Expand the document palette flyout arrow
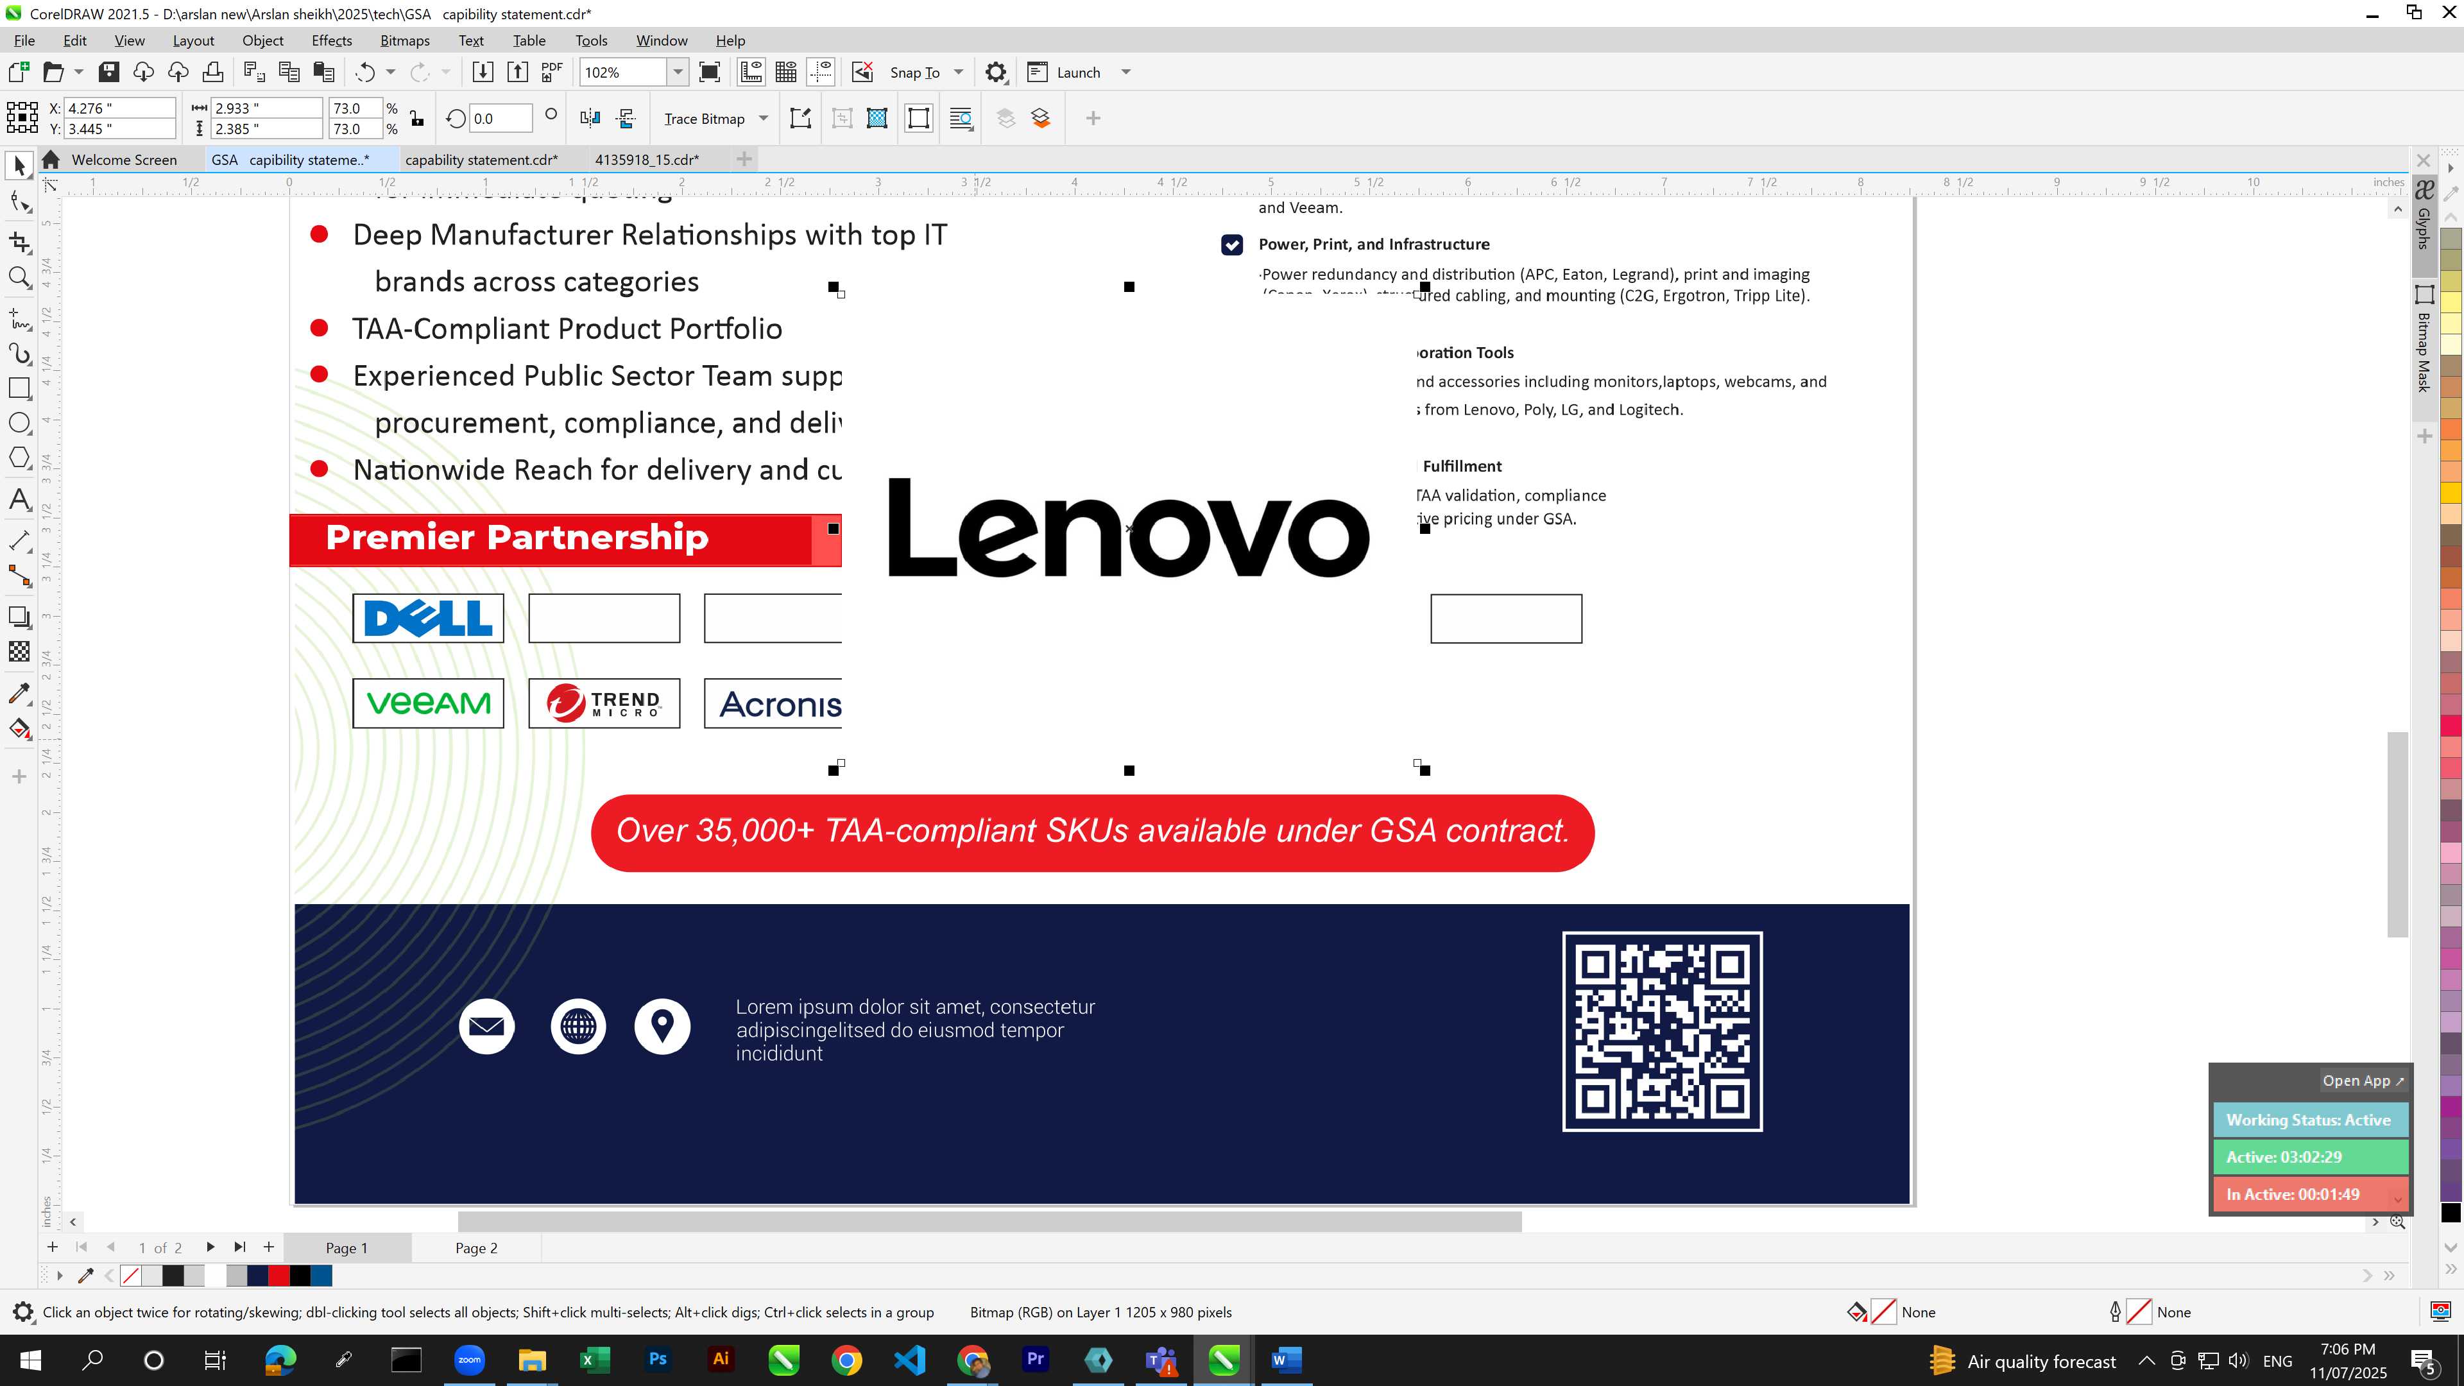 (x=59, y=1275)
